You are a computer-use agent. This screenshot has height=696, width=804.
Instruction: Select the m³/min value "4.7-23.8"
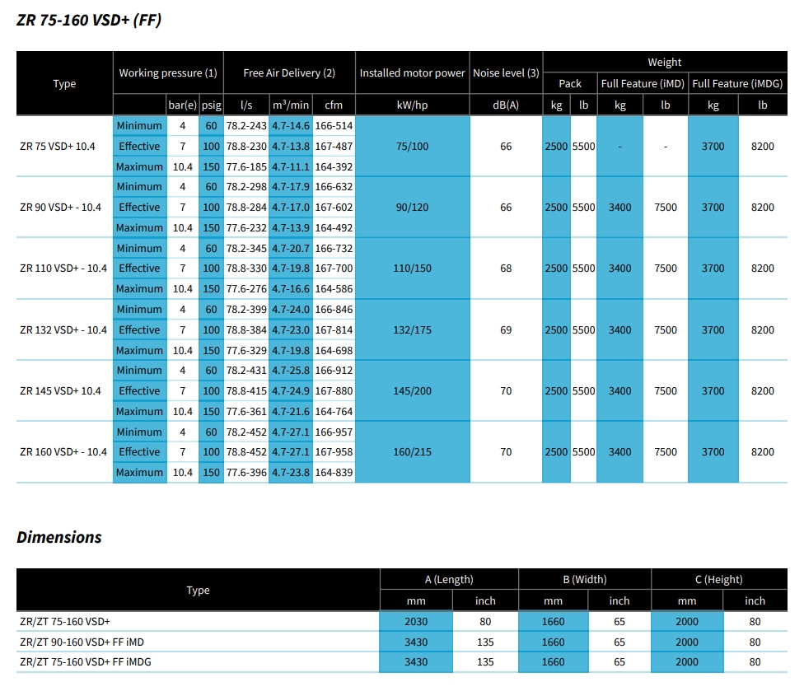click(291, 472)
